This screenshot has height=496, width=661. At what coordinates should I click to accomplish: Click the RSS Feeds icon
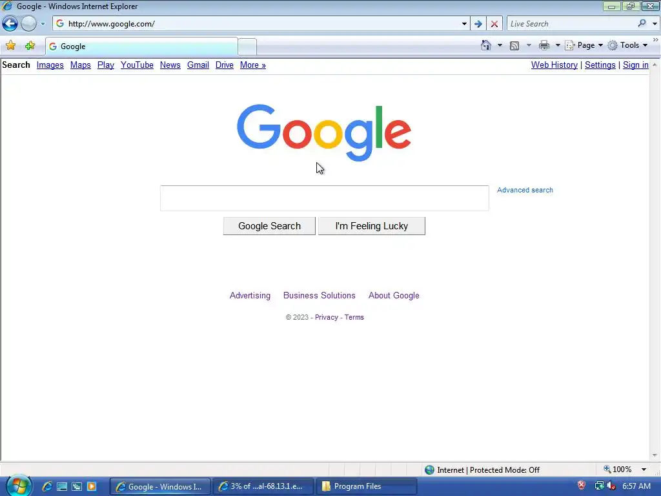(x=514, y=46)
